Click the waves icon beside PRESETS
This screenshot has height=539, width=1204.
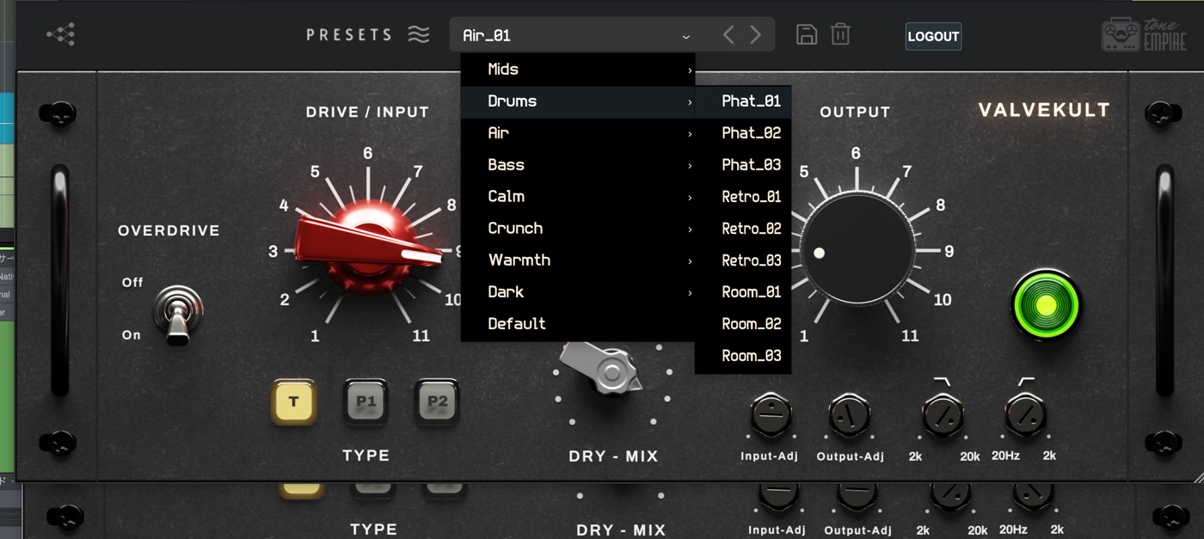[x=419, y=35]
